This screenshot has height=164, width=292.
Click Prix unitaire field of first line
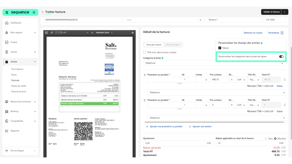219,80
